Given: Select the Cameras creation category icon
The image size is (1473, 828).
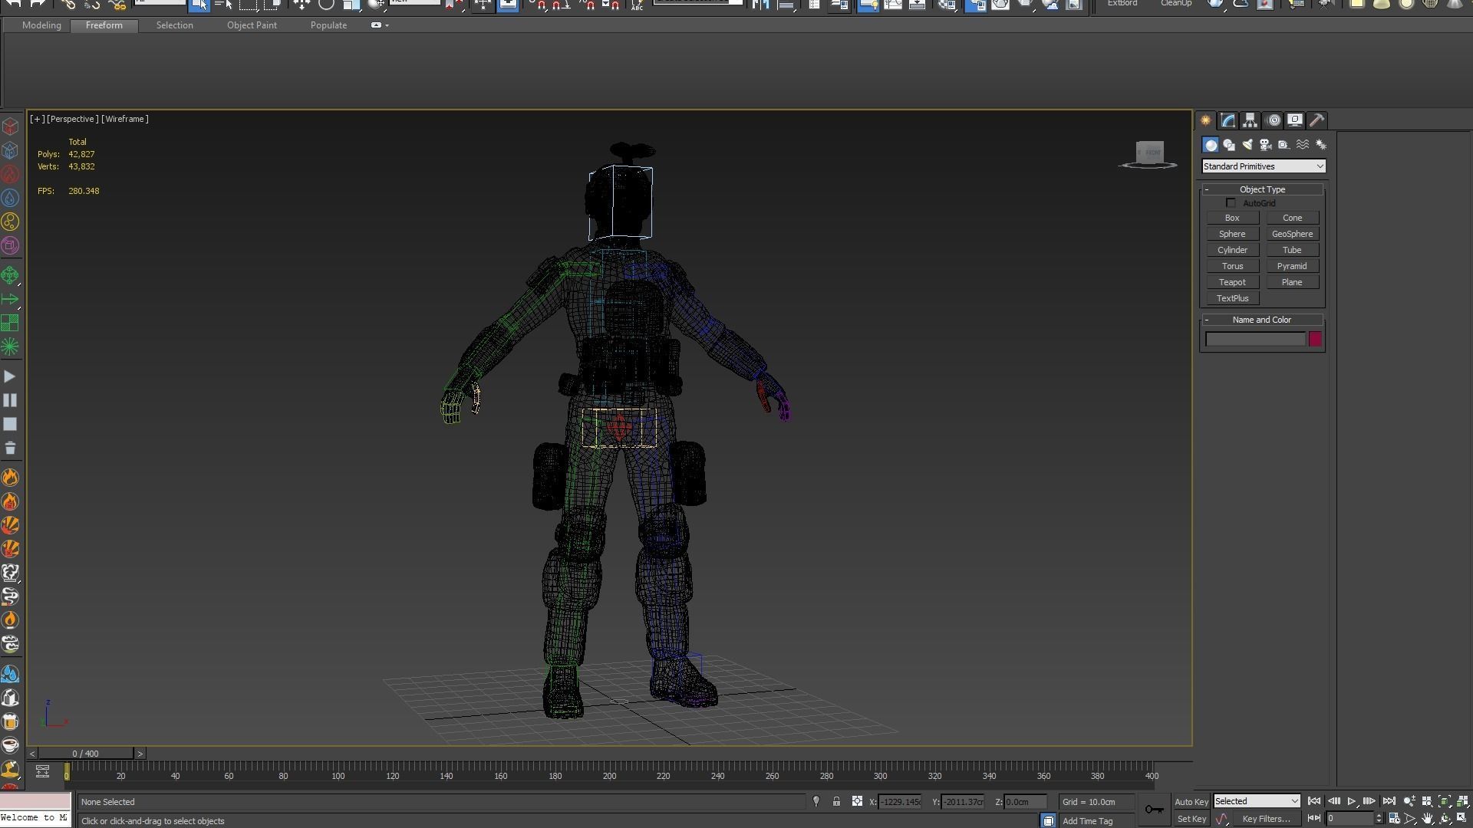Looking at the screenshot, I should tap(1266, 145).
